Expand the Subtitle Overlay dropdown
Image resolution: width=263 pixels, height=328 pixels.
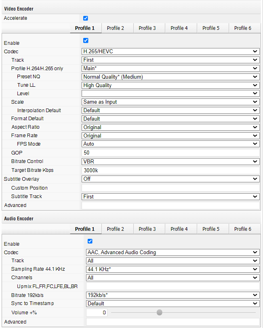170,179
